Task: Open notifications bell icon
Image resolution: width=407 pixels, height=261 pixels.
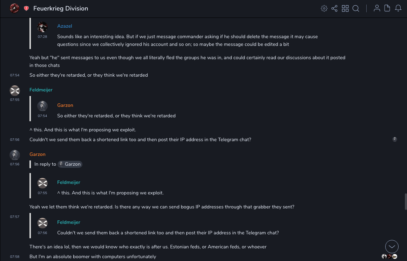Action: [x=398, y=8]
